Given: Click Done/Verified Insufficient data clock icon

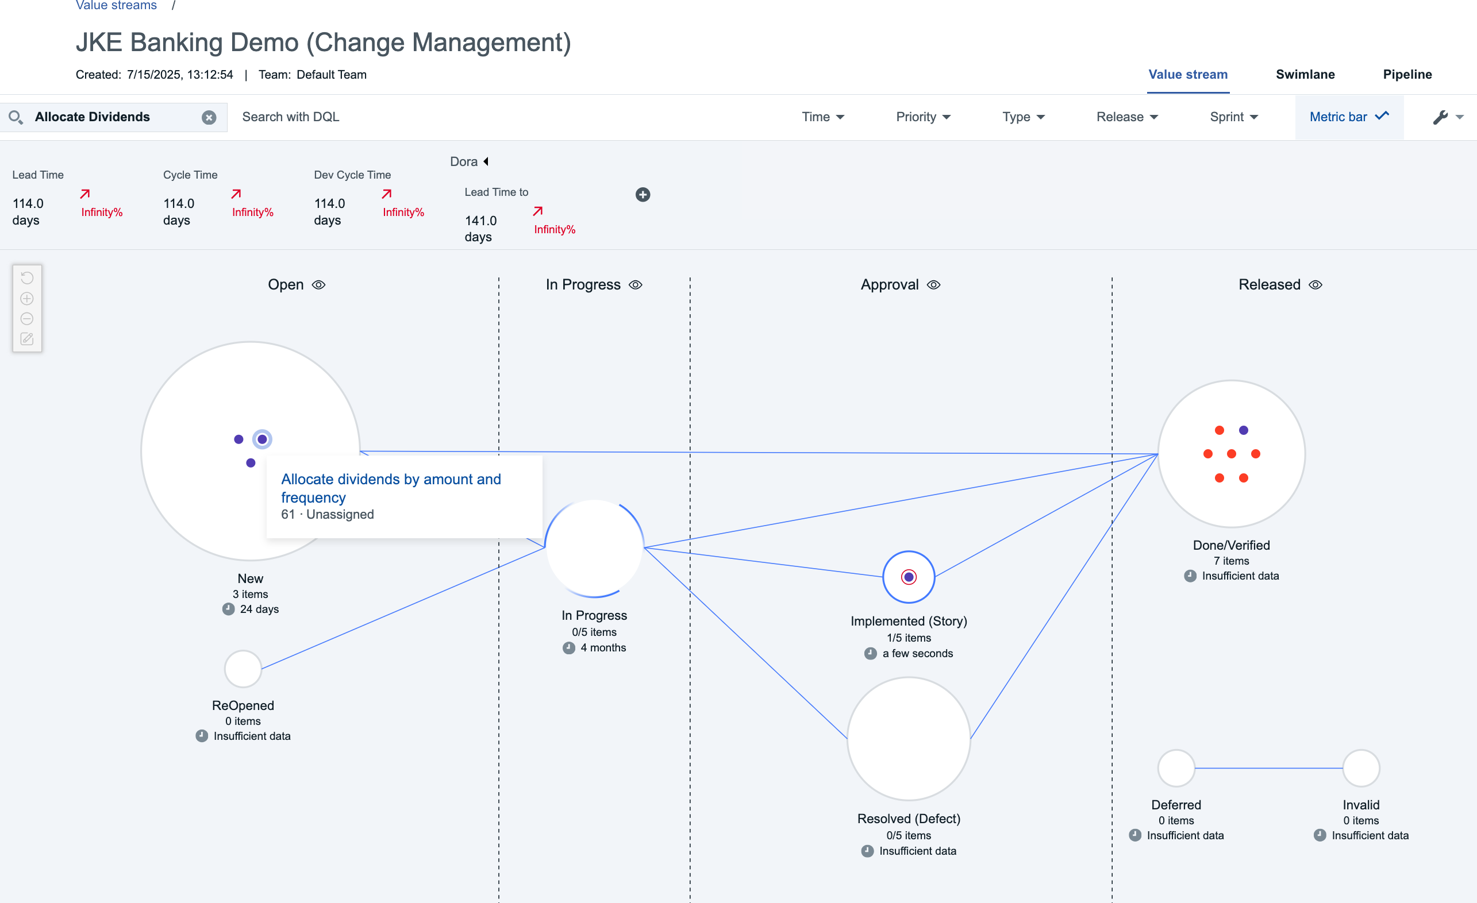Looking at the screenshot, I should (1190, 576).
